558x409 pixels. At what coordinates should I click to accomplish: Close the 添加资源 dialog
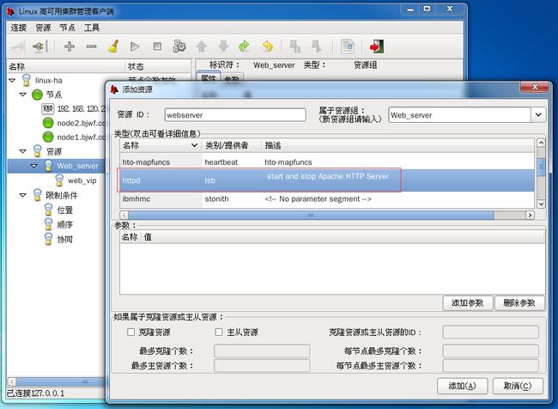pos(535,87)
